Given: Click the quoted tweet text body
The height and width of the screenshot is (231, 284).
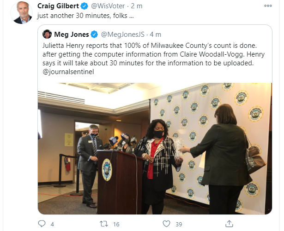Looking at the screenshot, I should (x=154, y=58).
